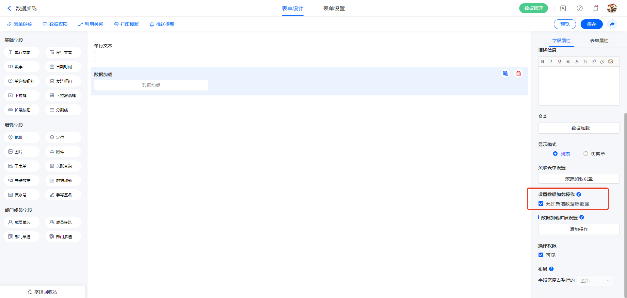The width and height of the screenshot is (627, 298).
Task: Open the font size option in editor
Action: click(585, 62)
